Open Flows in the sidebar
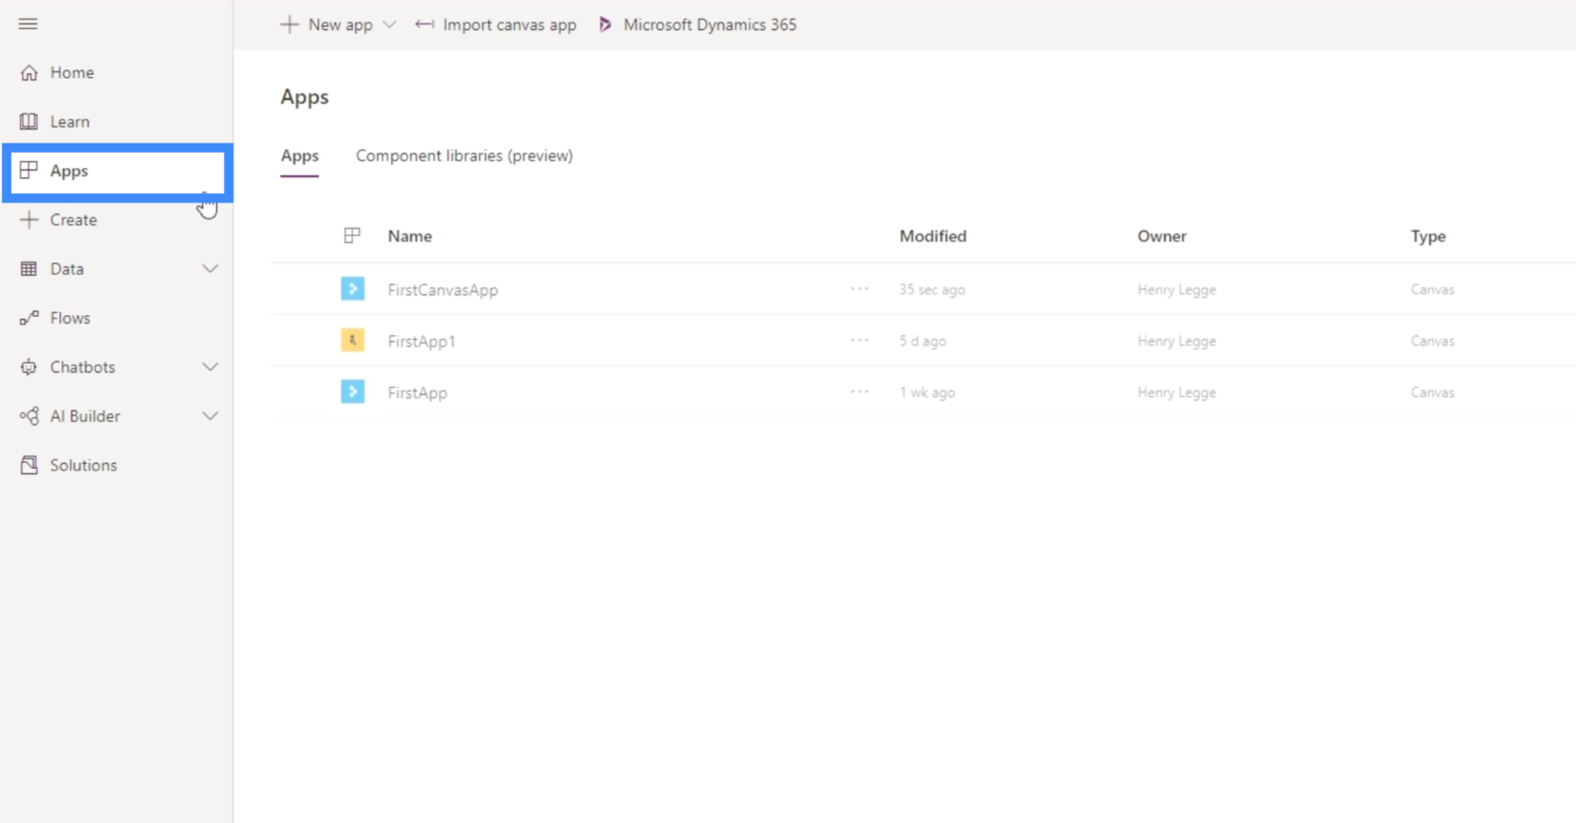 click(x=70, y=318)
